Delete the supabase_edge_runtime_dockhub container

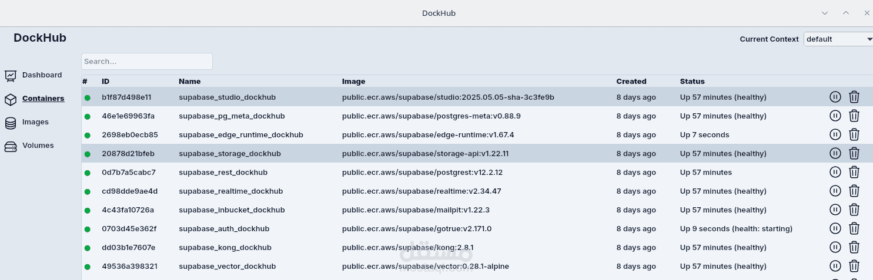coord(854,134)
